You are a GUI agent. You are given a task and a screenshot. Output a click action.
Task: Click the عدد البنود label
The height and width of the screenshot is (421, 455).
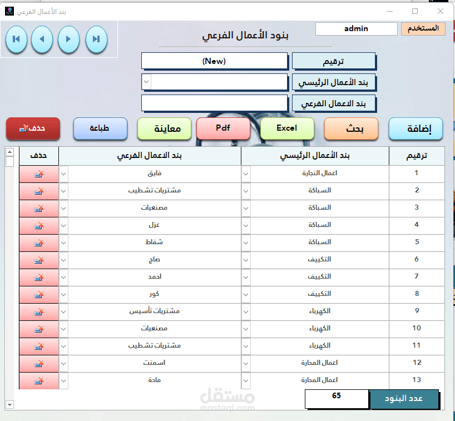coord(404,399)
